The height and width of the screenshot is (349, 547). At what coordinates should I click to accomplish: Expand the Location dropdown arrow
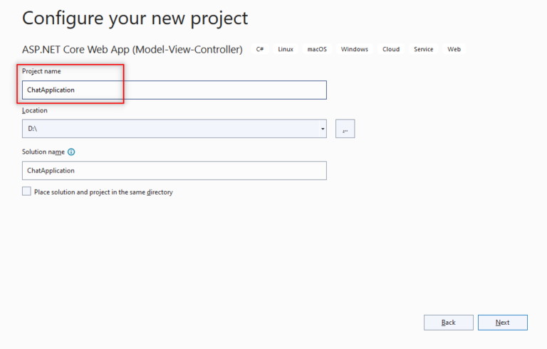pos(323,129)
